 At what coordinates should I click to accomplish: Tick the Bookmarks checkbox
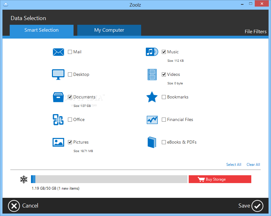pyautogui.click(x=164, y=97)
